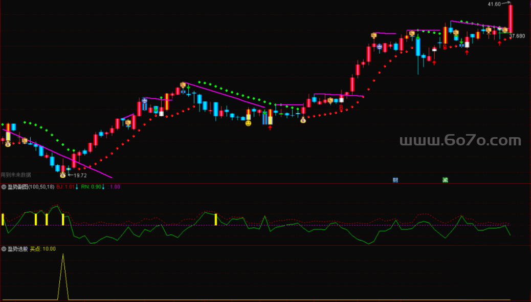Click the cyan down arrow after BJ value
The image size is (531, 302).
77,187
